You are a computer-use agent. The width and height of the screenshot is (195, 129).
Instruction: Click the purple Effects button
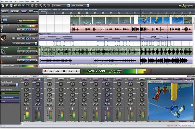[24, 12]
